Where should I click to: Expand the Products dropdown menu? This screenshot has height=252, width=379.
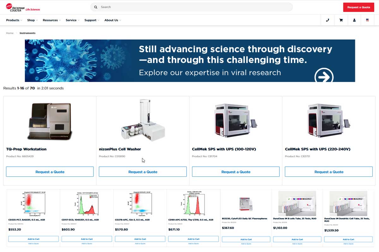tap(14, 20)
